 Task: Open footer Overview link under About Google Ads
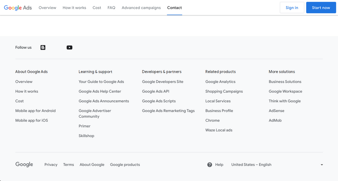(x=24, y=82)
